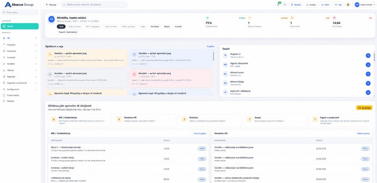Click the Instalo button
The image size is (377, 183).
point(311,4)
